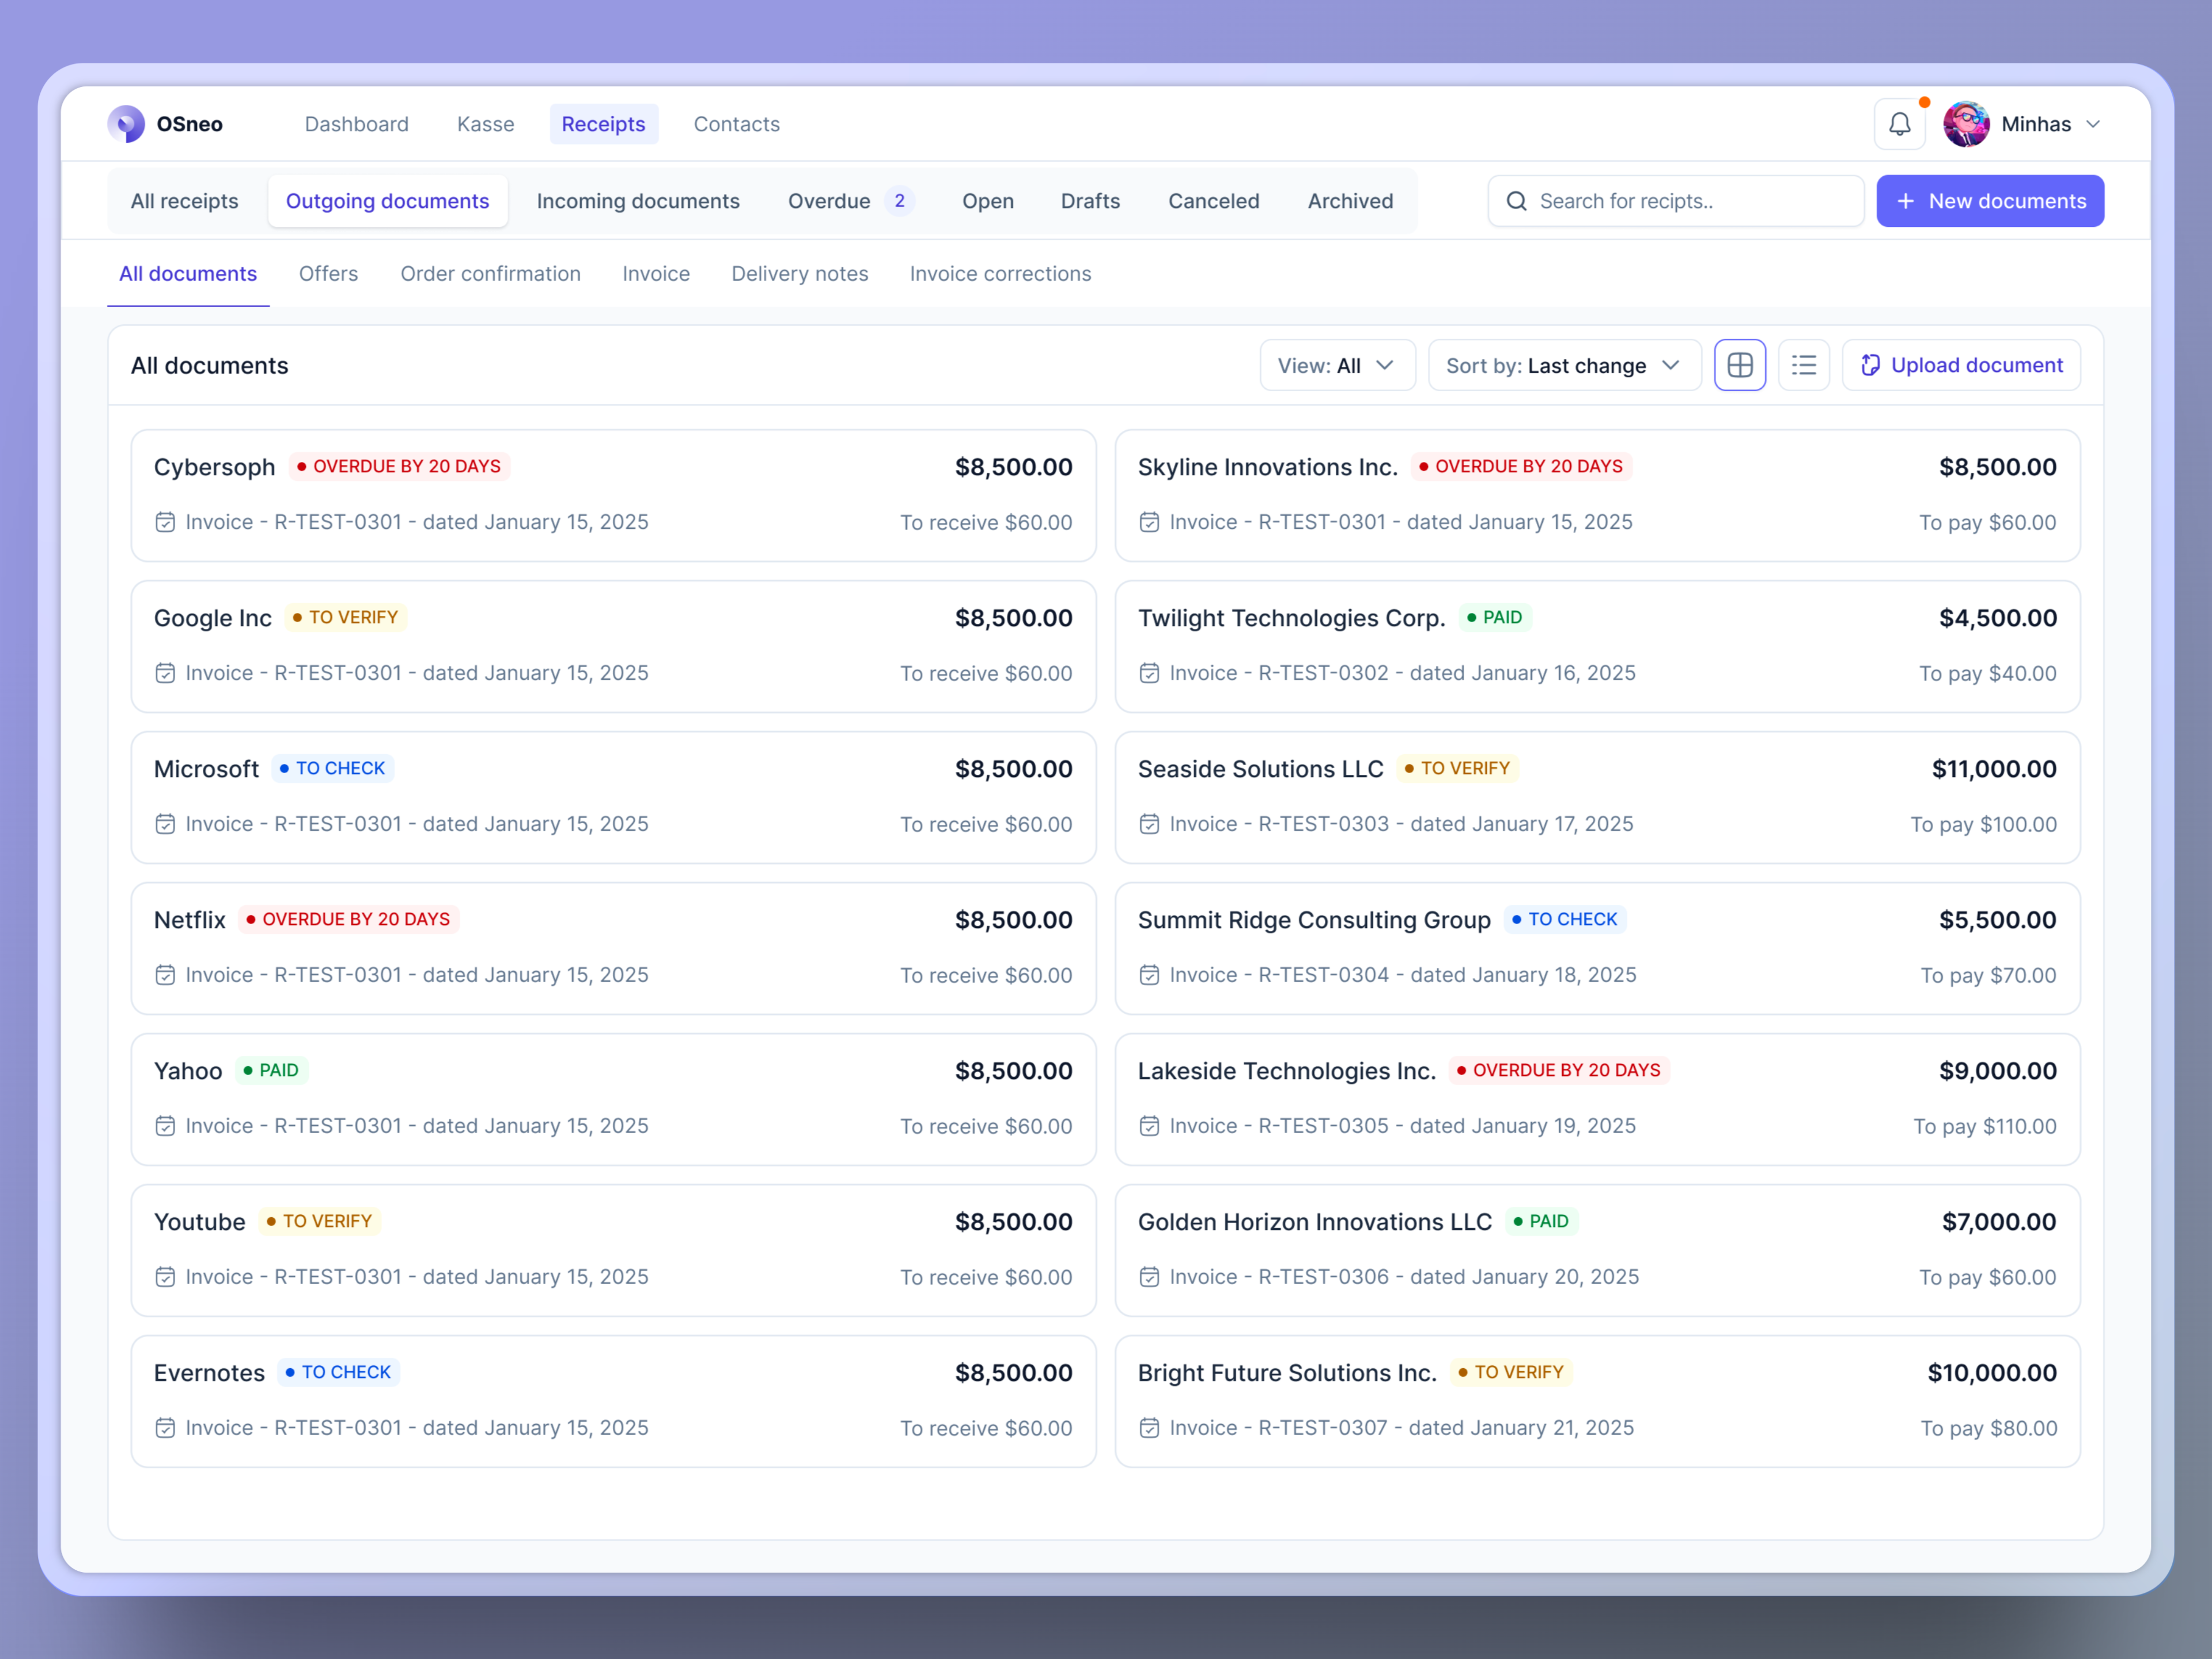Image resolution: width=2212 pixels, height=1659 pixels.
Task: Switch to grid view layout
Action: click(x=1740, y=365)
